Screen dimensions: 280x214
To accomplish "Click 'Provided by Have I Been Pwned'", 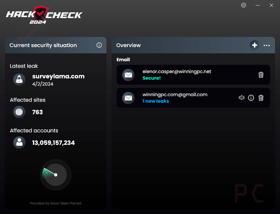I will pyautogui.click(x=55, y=203).
